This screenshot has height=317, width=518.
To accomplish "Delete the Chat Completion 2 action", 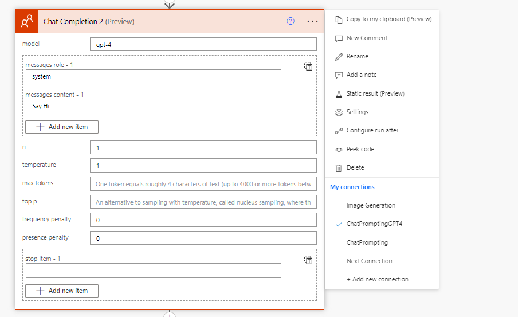I will [355, 167].
